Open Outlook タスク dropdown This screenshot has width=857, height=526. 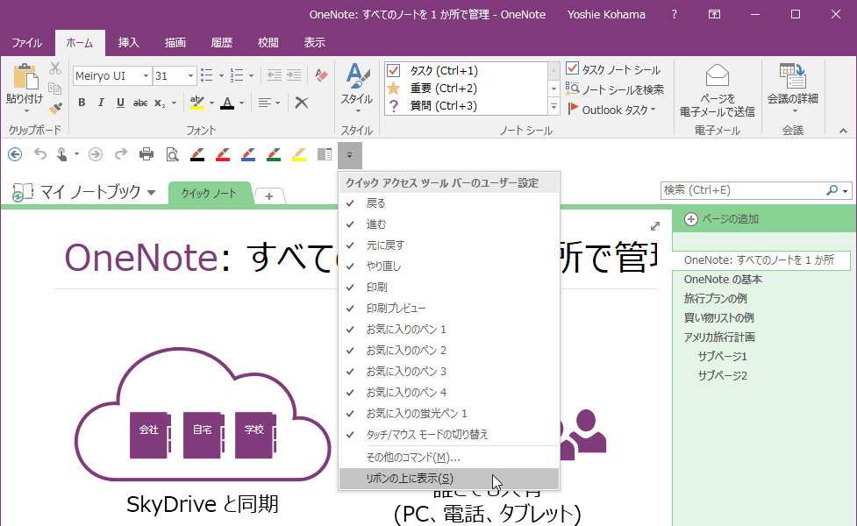tap(612, 110)
